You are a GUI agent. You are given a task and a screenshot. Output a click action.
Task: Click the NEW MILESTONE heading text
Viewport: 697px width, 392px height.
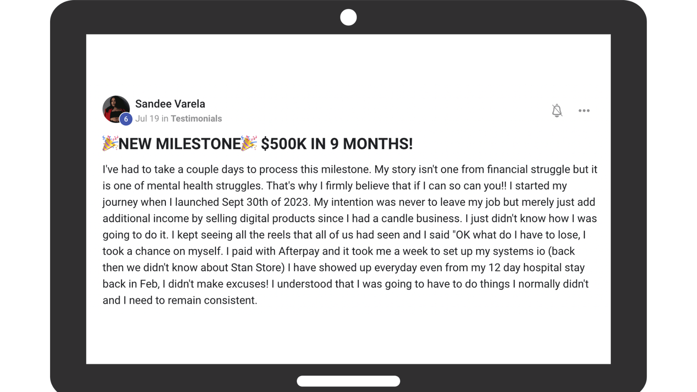(179, 144)
